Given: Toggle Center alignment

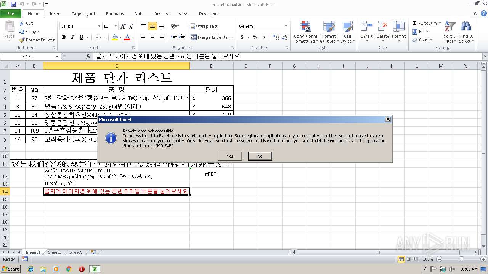Looking at the screenshot, I should coord(152,37).
